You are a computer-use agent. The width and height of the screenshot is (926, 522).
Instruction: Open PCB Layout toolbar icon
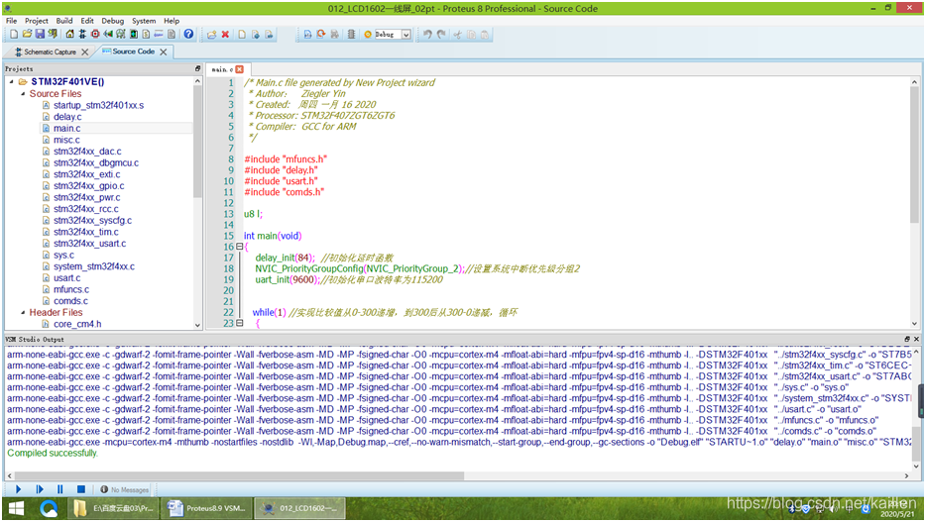[95, 35]
